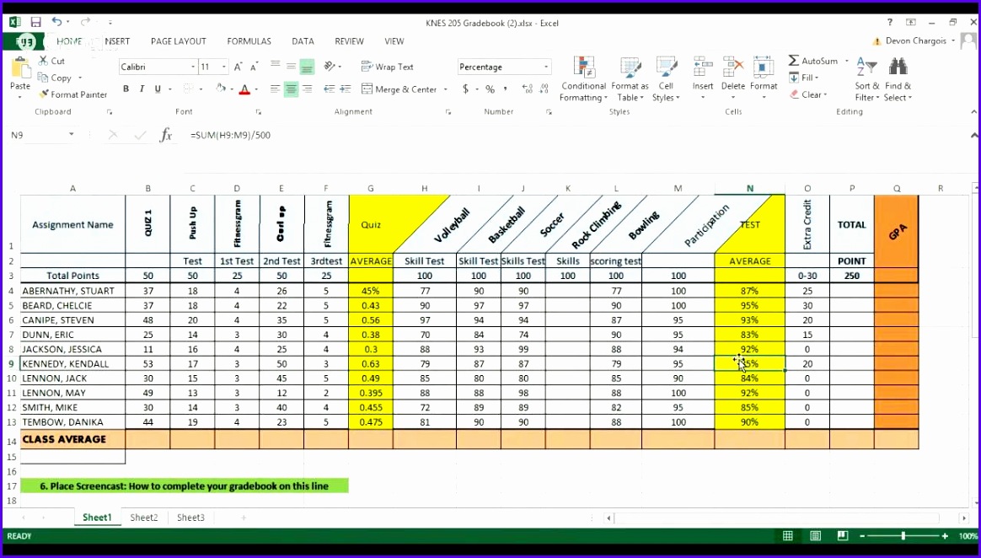Open Cell Styles gallery

(x=666, y=79)
